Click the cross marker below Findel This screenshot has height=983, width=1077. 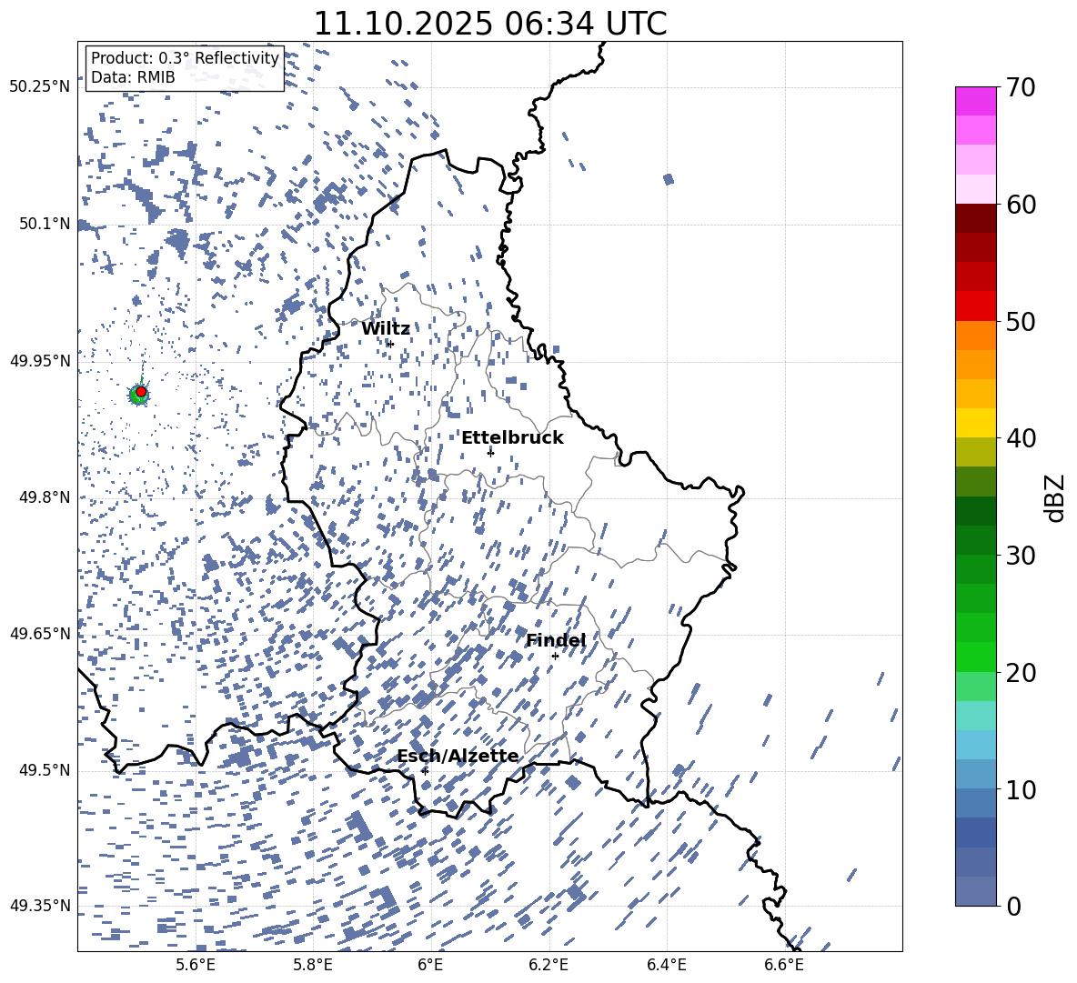[x=555, y=657]
